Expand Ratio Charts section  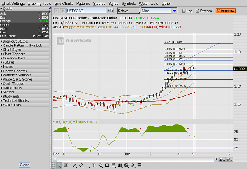[x=25, y=88]
